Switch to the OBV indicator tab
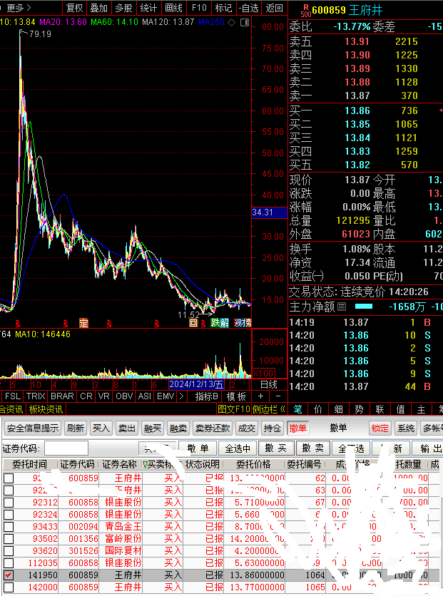This screenshot has width=443, height=596. (124, 396)
